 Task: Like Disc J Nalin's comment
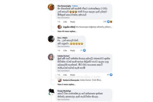65,50
